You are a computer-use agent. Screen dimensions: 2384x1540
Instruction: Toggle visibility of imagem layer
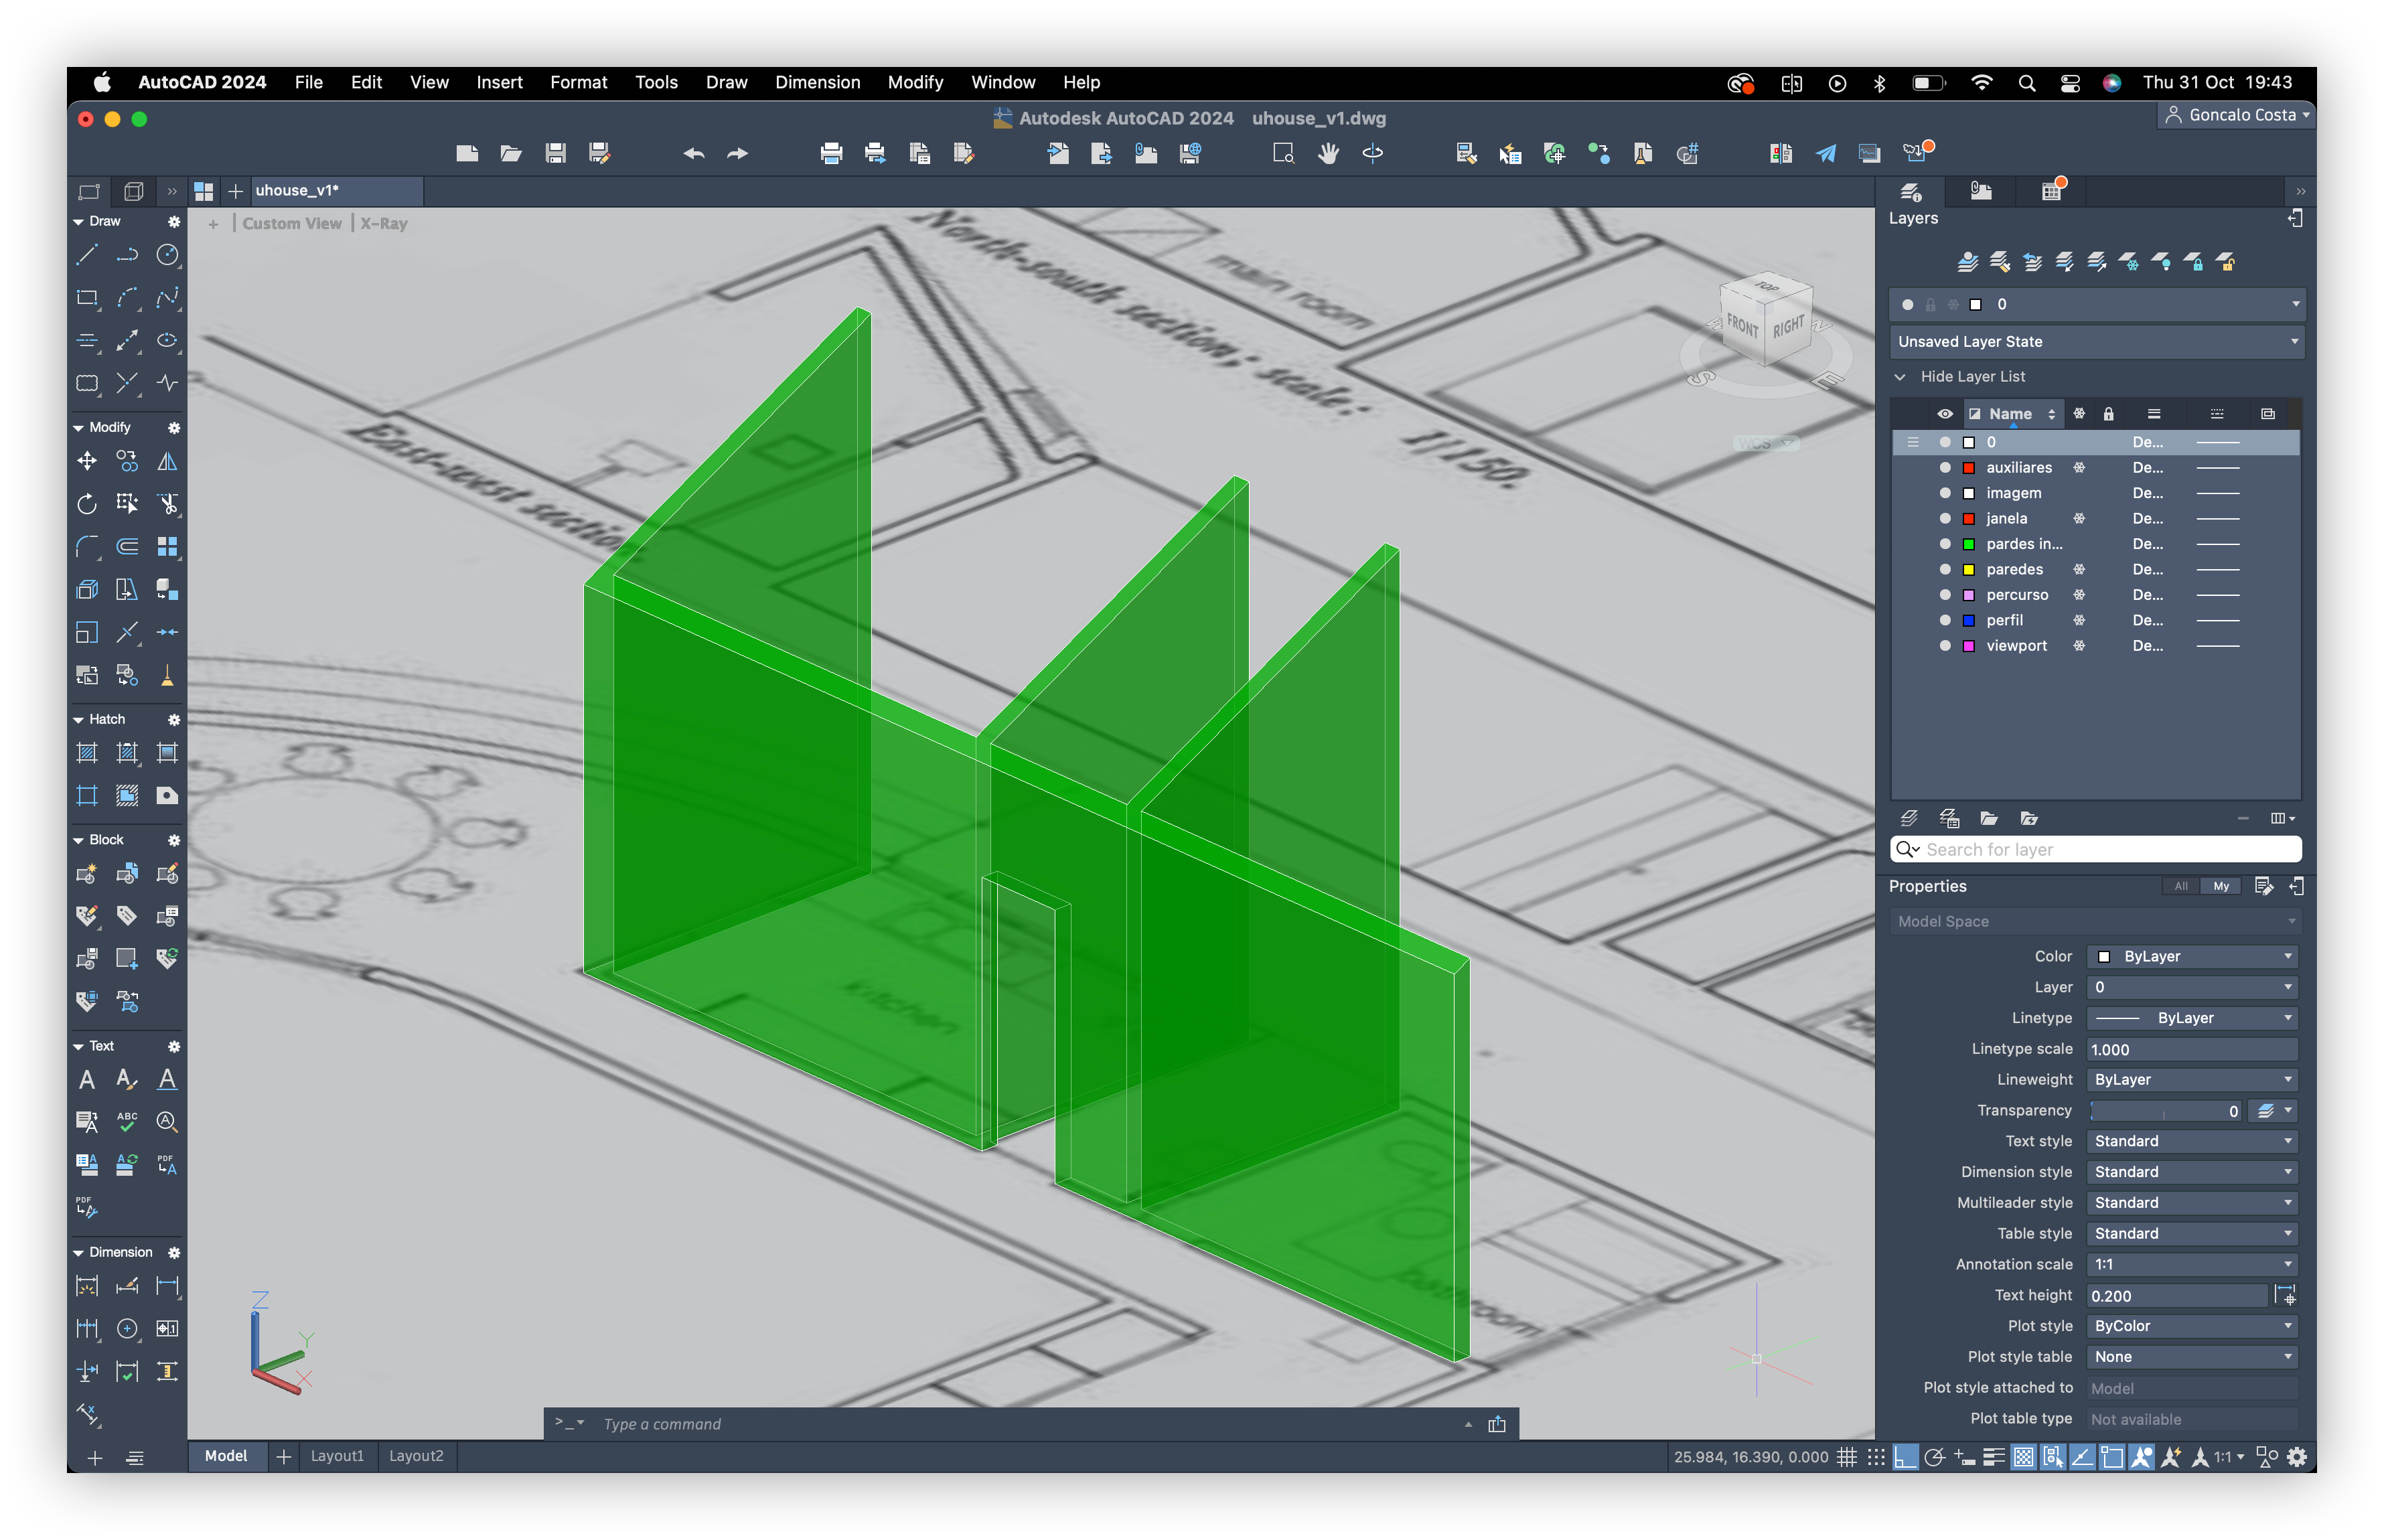(x=1945, y=493)
